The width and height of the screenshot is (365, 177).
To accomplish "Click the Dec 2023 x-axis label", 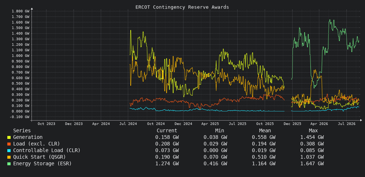I will click(x=74, y=124).
